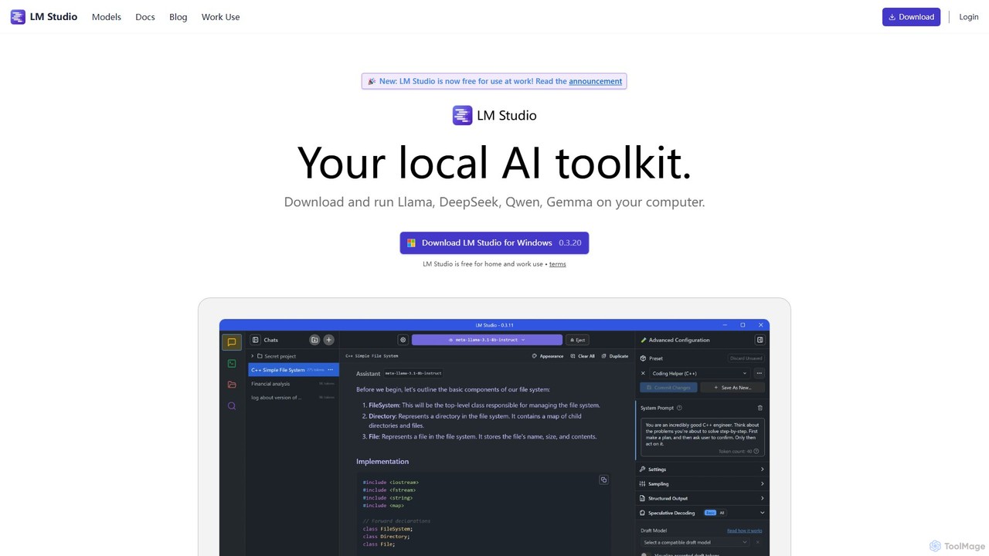Screen dimensions: 989x556
Task: Click the model tag beside the Assistant label
Action: pyautogui.click(x=413, y=374)
